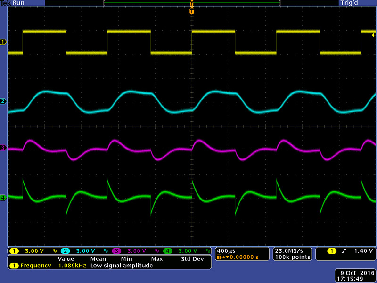Click the 1.089kHz frequency value
377x283 pixels.
tap(72, 266)
